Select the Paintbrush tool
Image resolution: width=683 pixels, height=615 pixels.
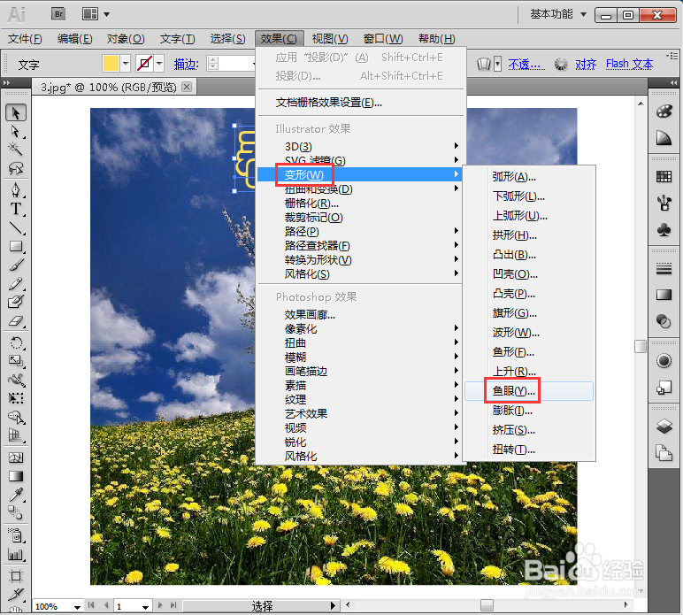tap(16, 265)
